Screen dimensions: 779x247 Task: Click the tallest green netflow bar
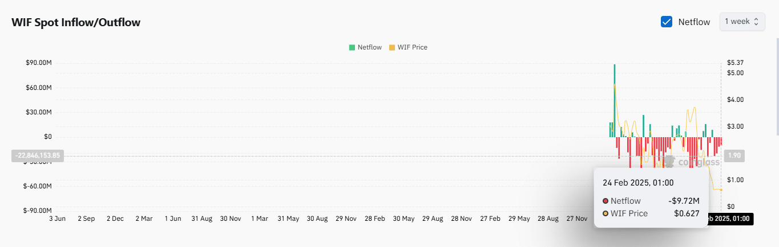coord(615,100)
